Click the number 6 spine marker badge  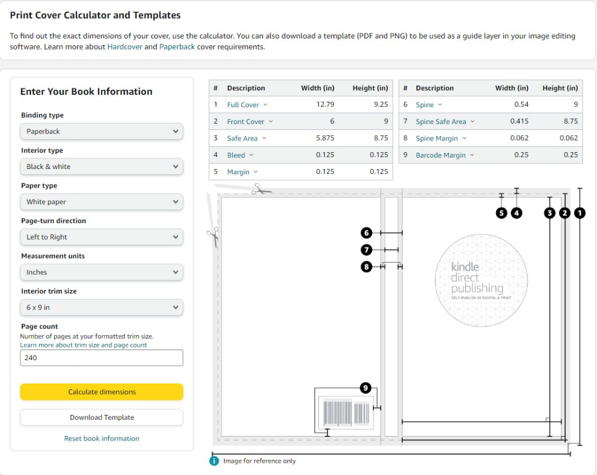366,233
